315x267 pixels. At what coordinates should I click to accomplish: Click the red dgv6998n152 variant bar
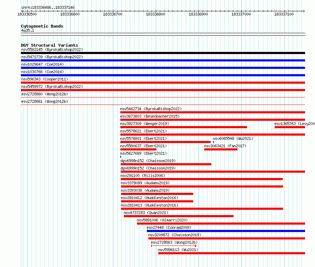point(166,164)
